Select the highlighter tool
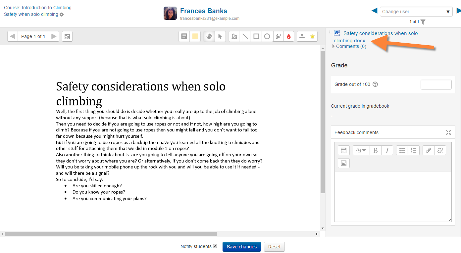 [x=279, y=36]
